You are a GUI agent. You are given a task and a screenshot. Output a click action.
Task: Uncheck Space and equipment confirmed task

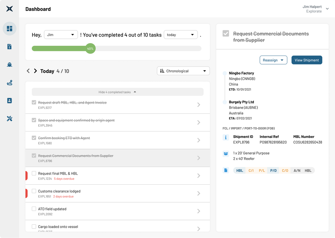point(34,120)
